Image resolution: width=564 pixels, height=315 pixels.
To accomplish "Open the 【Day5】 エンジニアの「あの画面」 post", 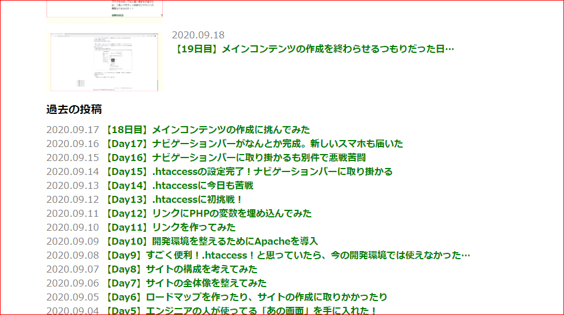I will coord(241,310).
